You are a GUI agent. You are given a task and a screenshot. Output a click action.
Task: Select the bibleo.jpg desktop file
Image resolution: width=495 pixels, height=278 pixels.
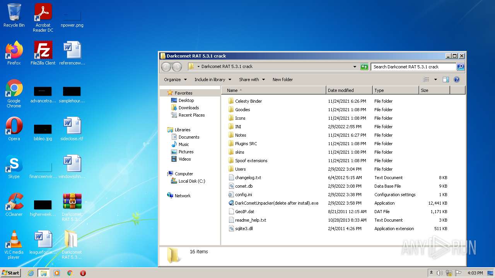click(43, 132)
